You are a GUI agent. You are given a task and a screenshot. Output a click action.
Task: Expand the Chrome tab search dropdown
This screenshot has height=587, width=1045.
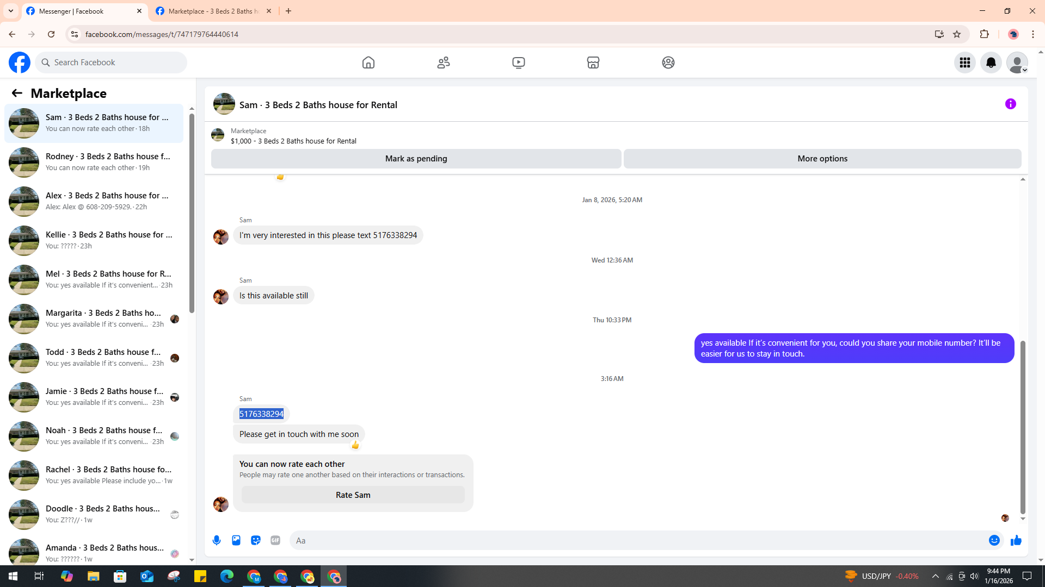point(10,11)
